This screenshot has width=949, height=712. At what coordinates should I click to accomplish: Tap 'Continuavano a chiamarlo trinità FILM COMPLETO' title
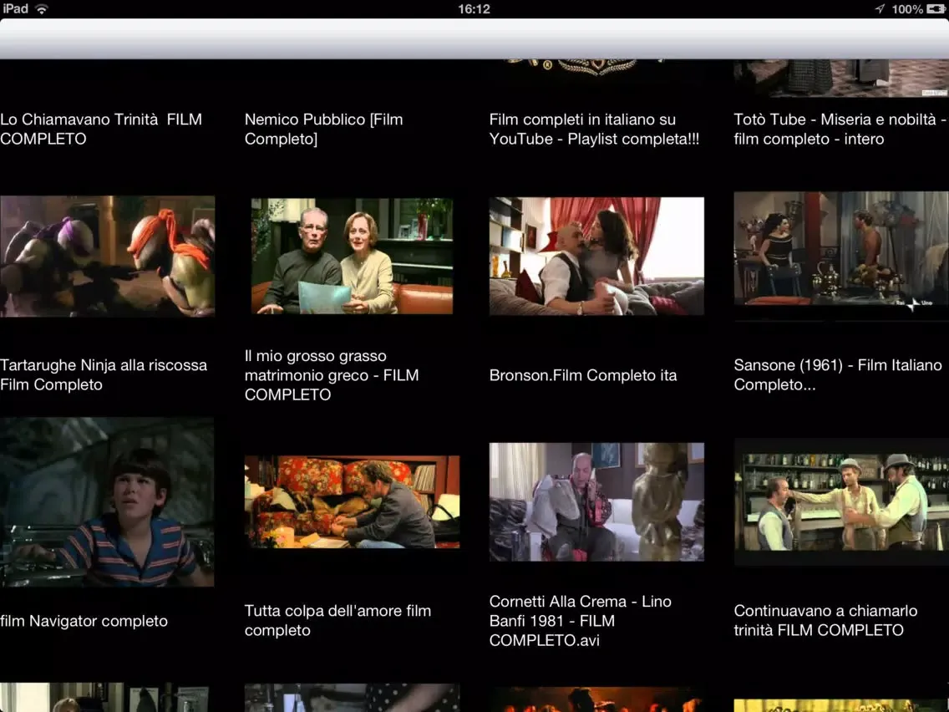pos(825,621)
